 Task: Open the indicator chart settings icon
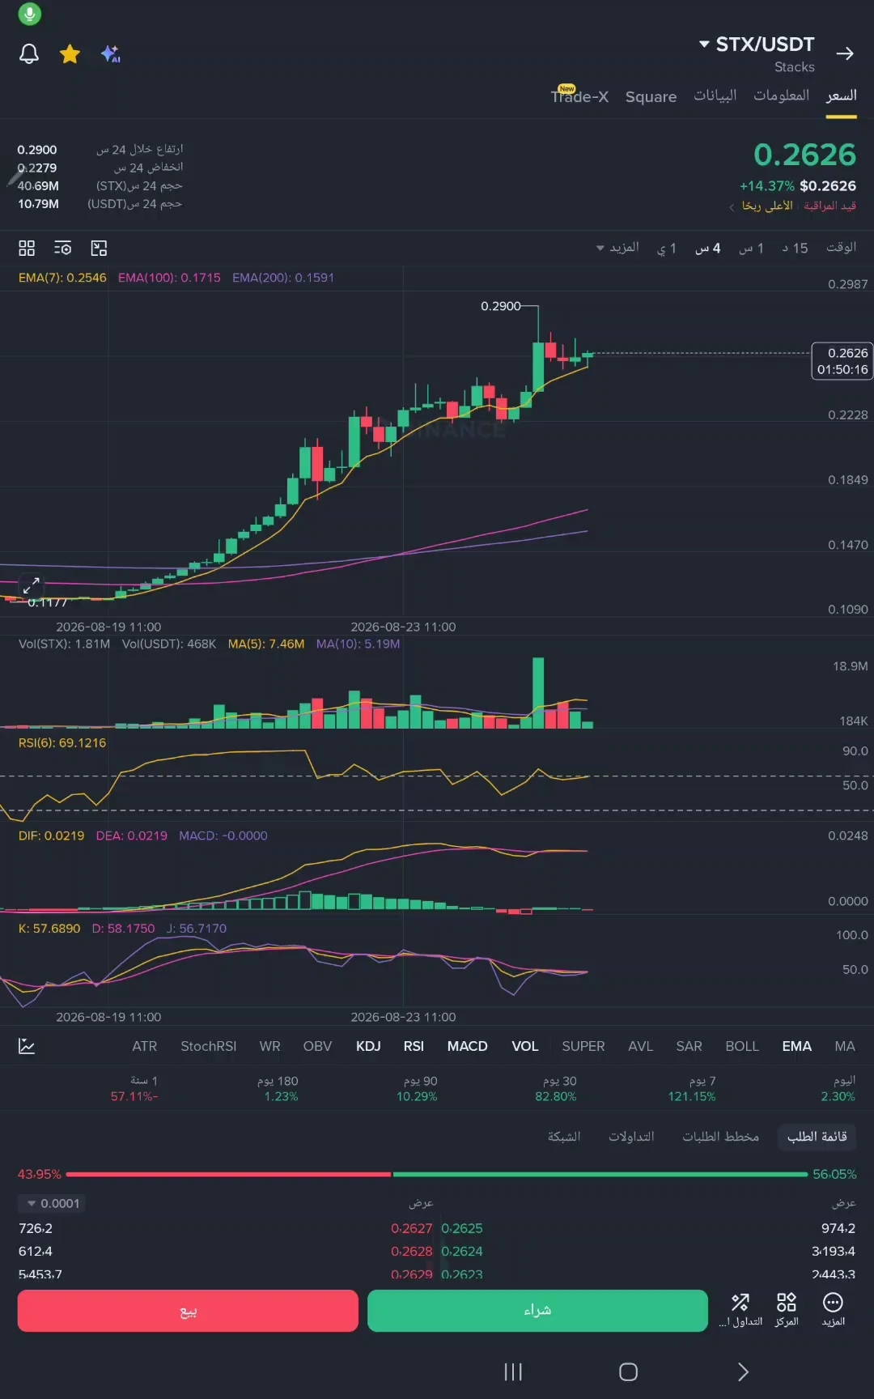click(x=27, y=1046)
